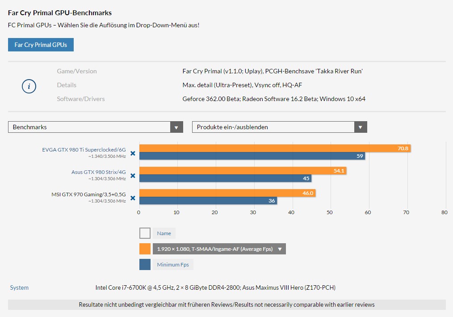Remove EVGA GTX 980 Ti with X icon
This screenshot has height=317, width=453.
click(x=133, y=153)
